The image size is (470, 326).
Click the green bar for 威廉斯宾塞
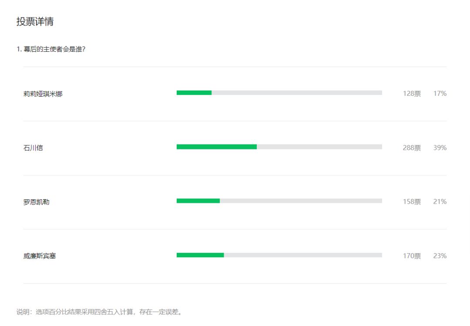(200, 255)
